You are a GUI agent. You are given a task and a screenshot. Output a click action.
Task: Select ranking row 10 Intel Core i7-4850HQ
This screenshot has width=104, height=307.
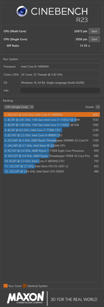pos(52,161)
